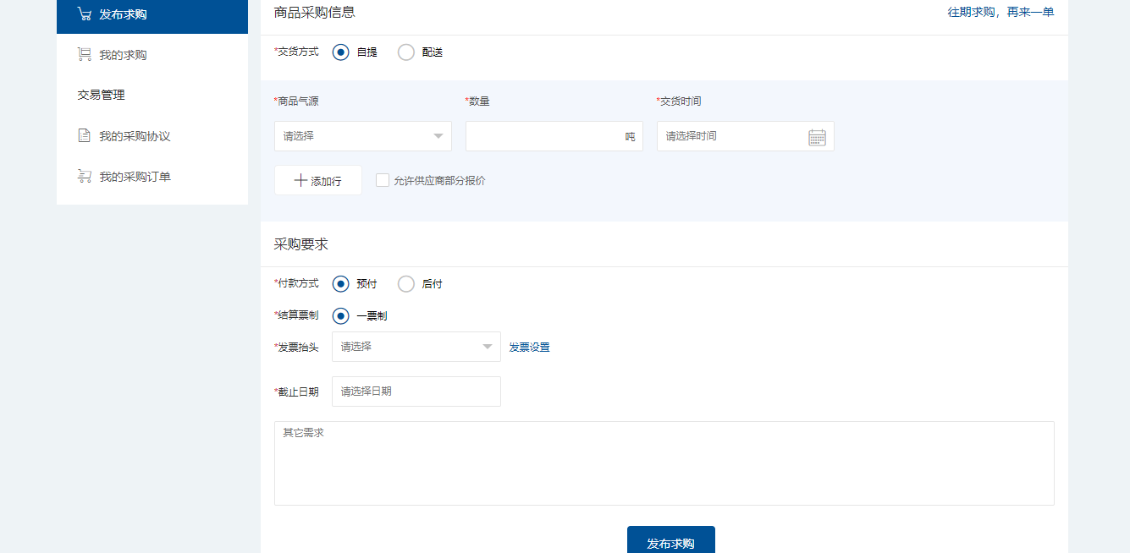Enable 允许供应商部分报价 checkbox
1130x553 pixels.
[x=383, y=180]
